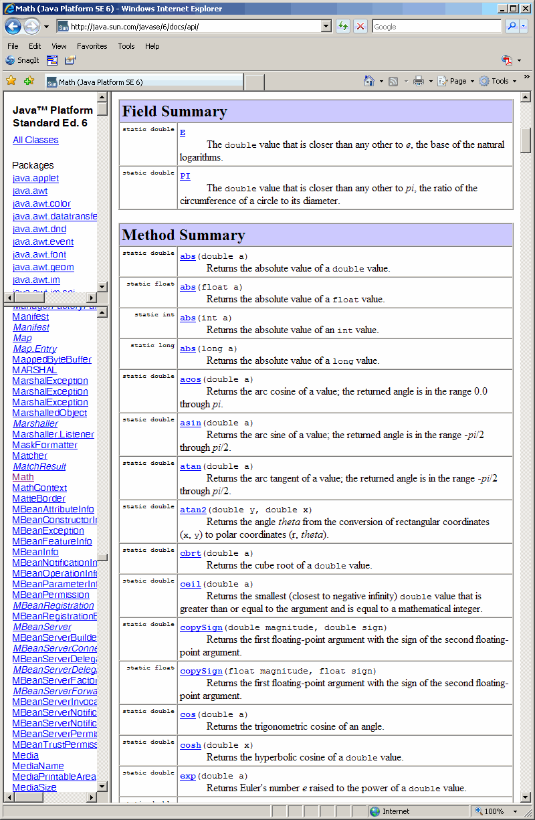The image size is (535, 820).
Task: Refresh the current page
Action: point(342,26)
